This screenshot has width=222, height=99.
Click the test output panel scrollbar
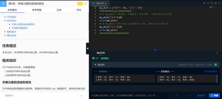click(x=217, y=79)
